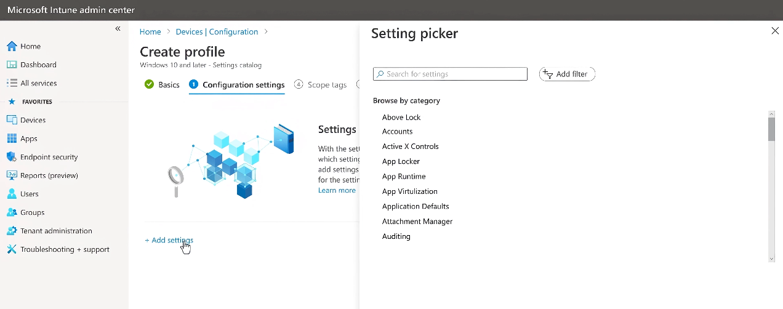Click the Troubleshooting + support wrench icon
The width and height of the screenshot is (783, 309).
tap(11, 249)
